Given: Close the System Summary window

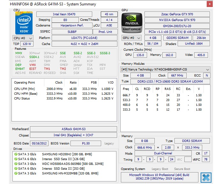Looking at the screenshot, I should pyautogui.click(x=210, y=4).
